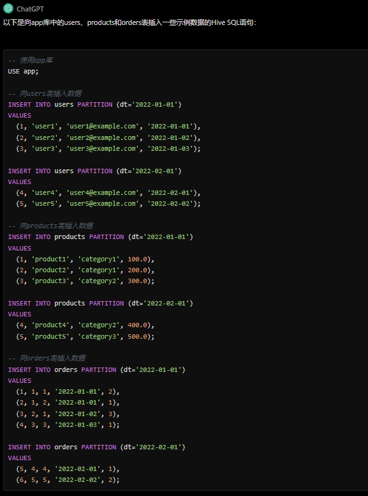Click the 'product2' row priced 200.0
The height and width of the screenshot is (496, 368).
(85, 270)
